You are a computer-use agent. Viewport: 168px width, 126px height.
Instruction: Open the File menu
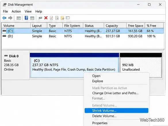pyautogui.click(x=5, y=11)
